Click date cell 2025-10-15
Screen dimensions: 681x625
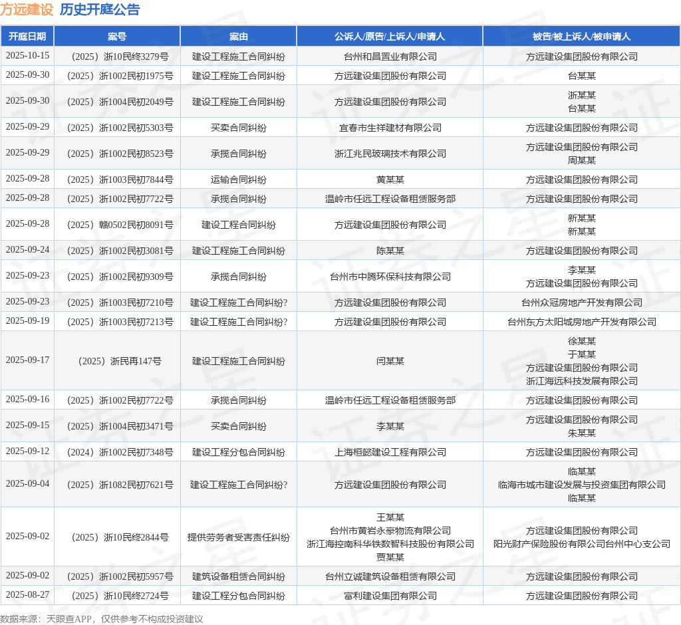(x=27, y=56)
